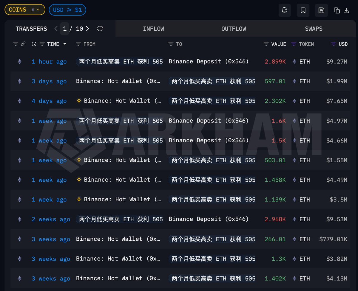Click Binance Hot Wallet in 4 days ago row
358x291 pixels.
[x=123, y=101]
